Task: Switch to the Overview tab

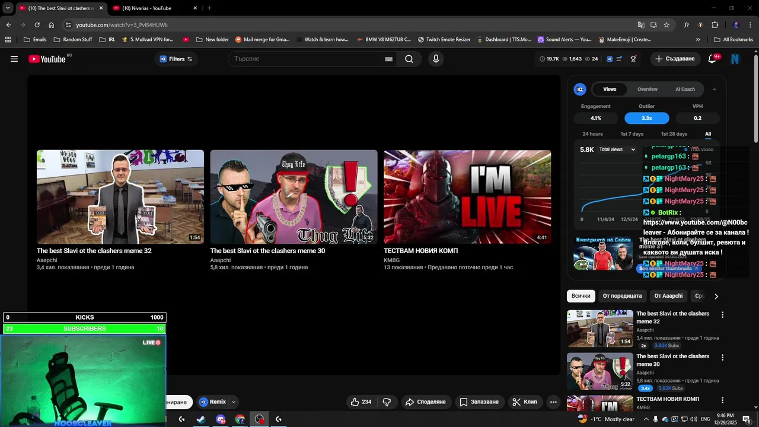Action: coord(648,89)
